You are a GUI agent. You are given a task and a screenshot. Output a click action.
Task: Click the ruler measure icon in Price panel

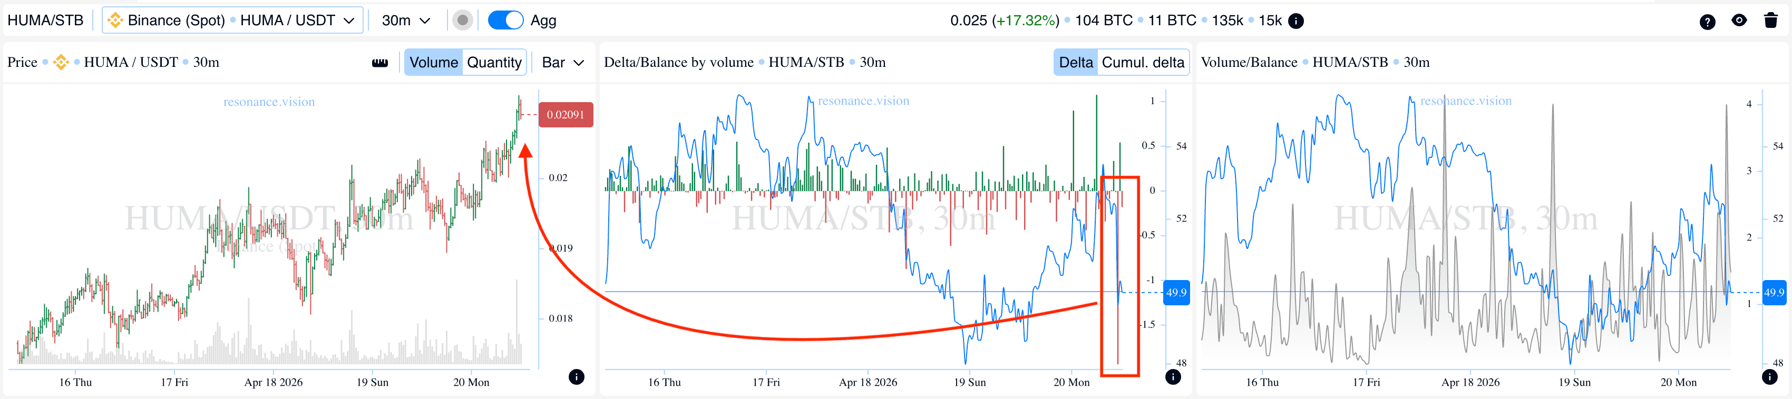[x=380, y=63]
